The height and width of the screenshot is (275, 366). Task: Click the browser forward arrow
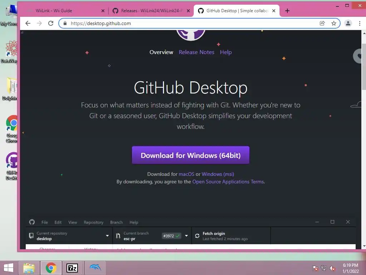click(39, 23)
